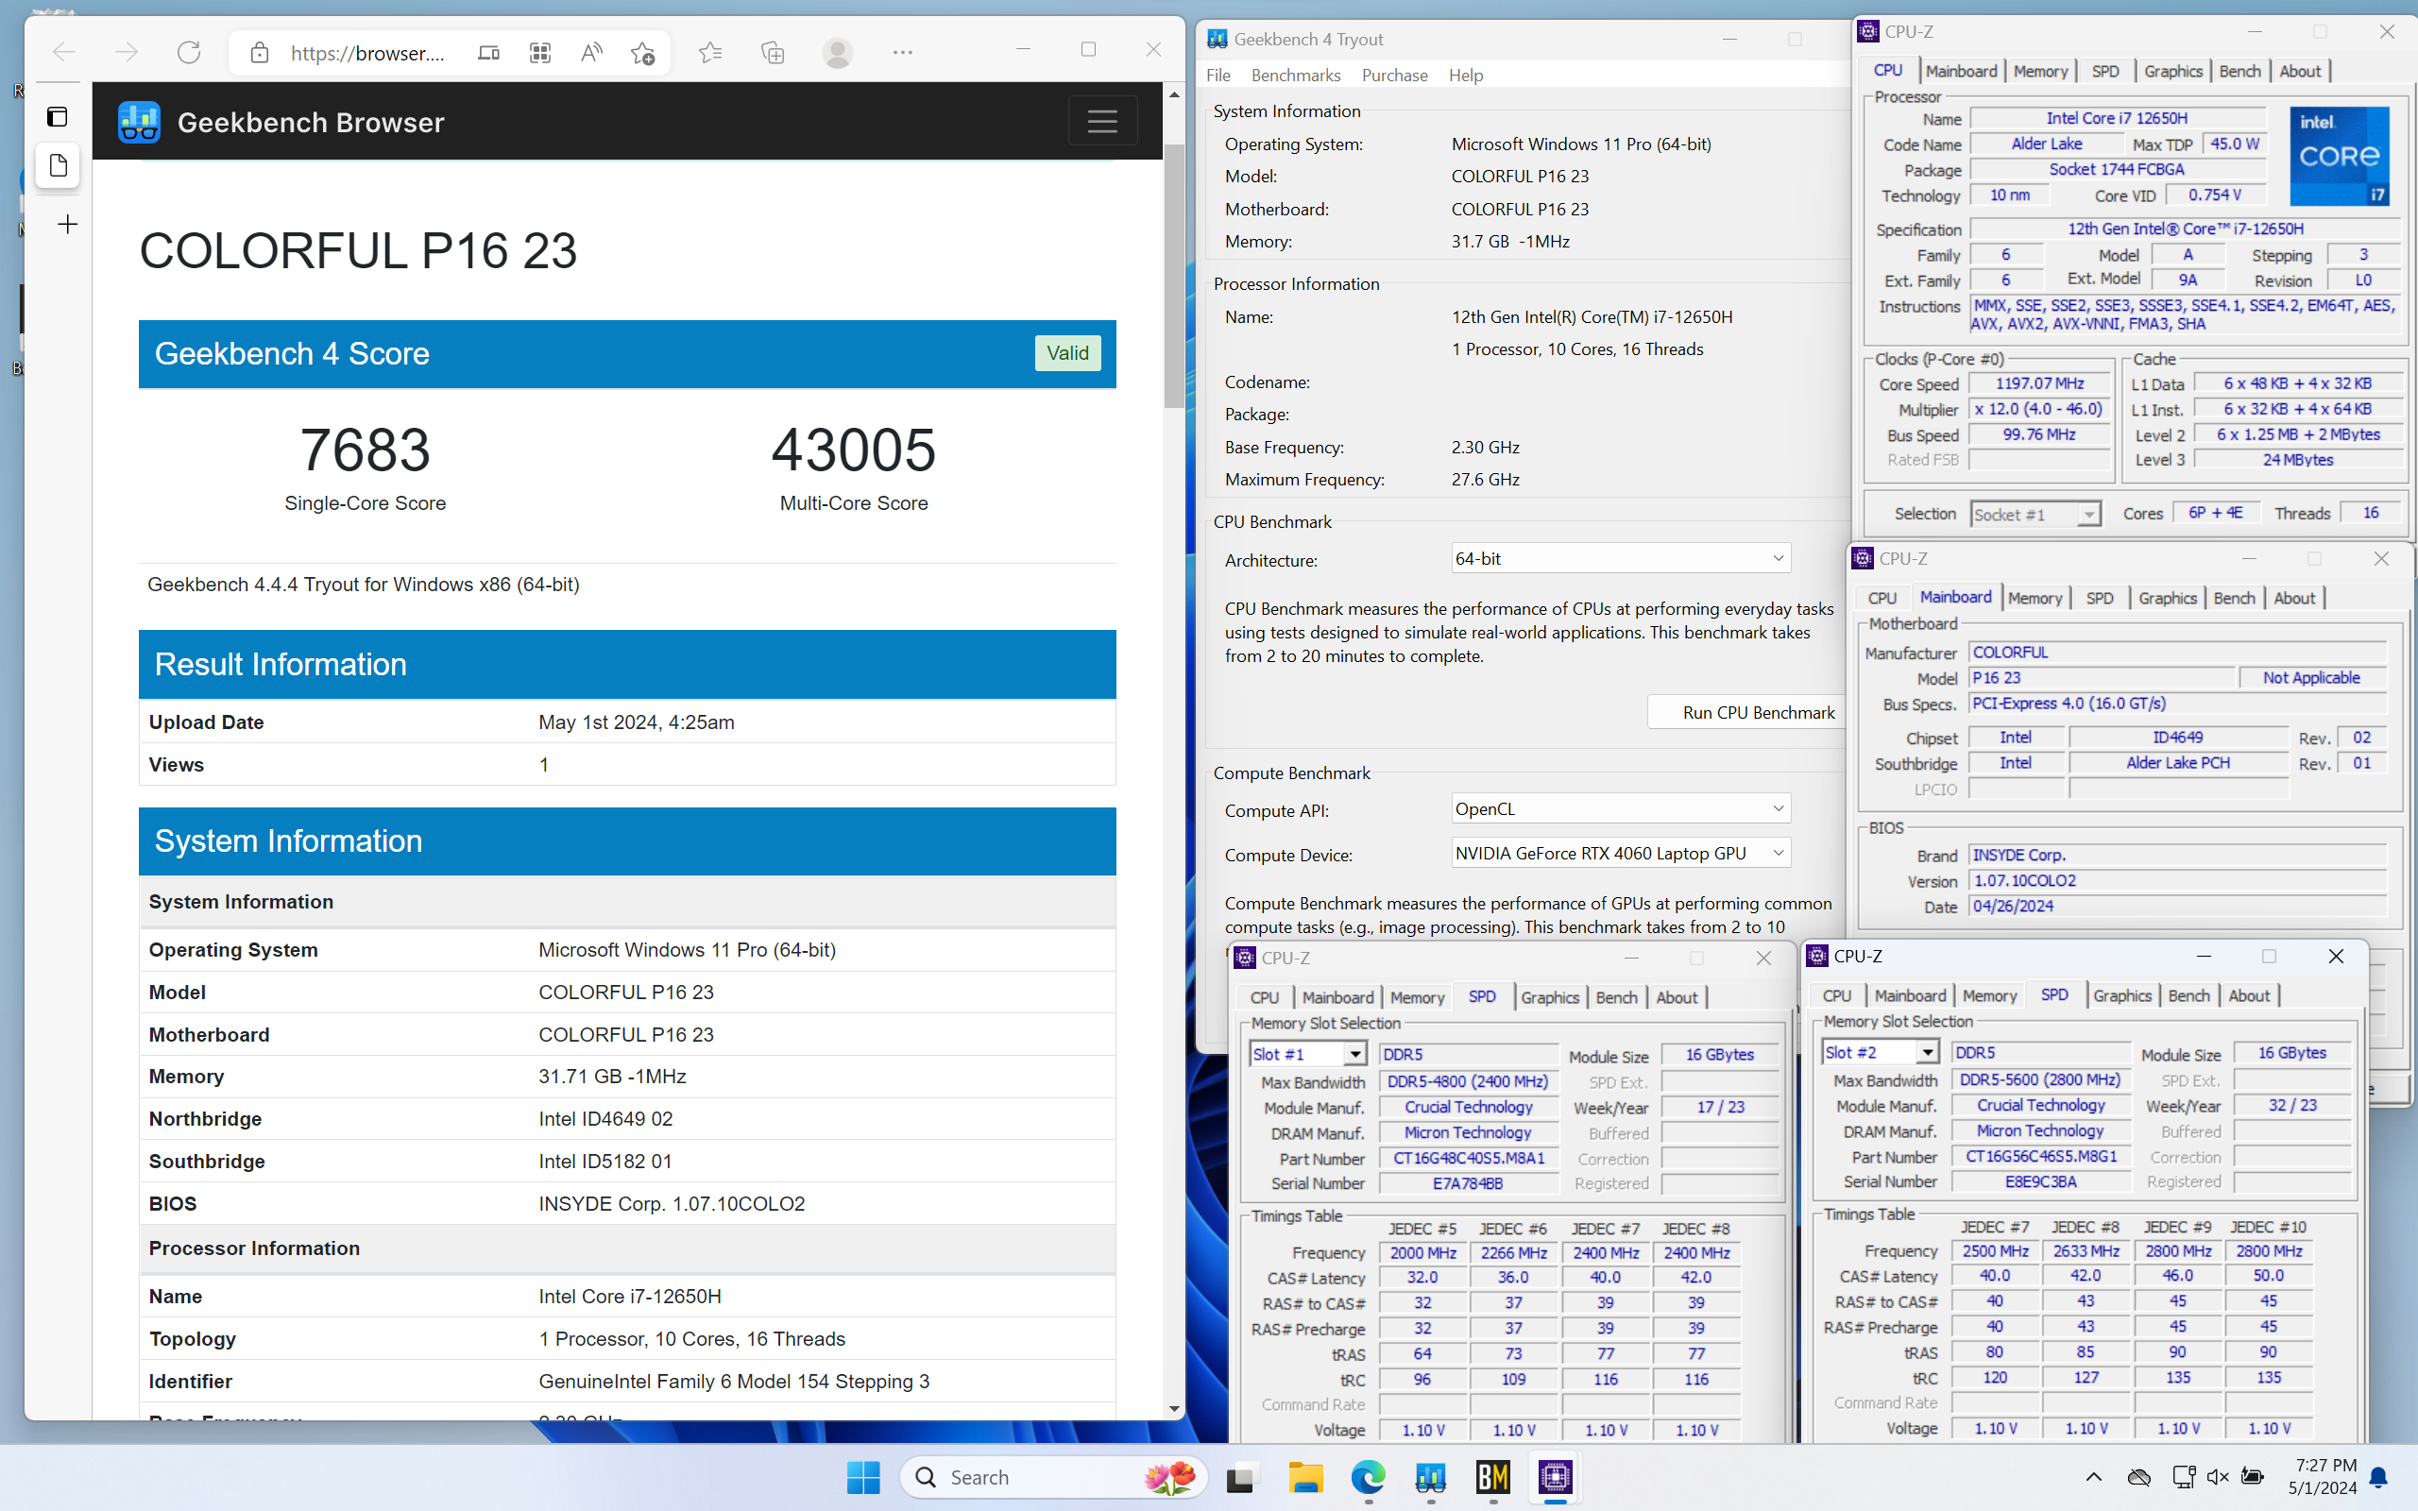Open the Benchmarks menu in Geekbench 4
The width and height of the screenshot is (2418, 1511).
(x=1296, y=75)
